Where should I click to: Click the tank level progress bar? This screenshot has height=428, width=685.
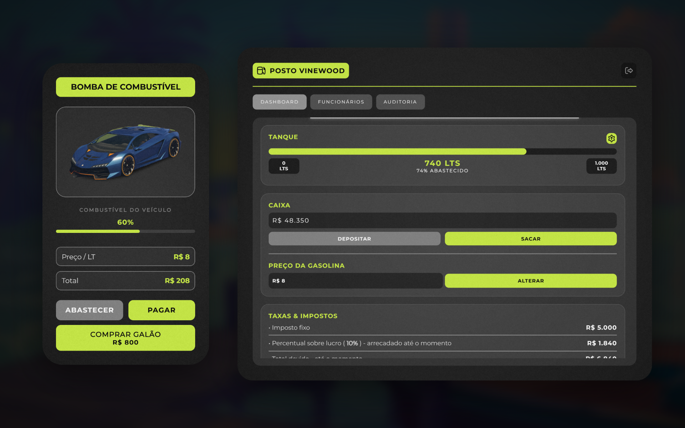pyautogui.click(x=442, y=152)
